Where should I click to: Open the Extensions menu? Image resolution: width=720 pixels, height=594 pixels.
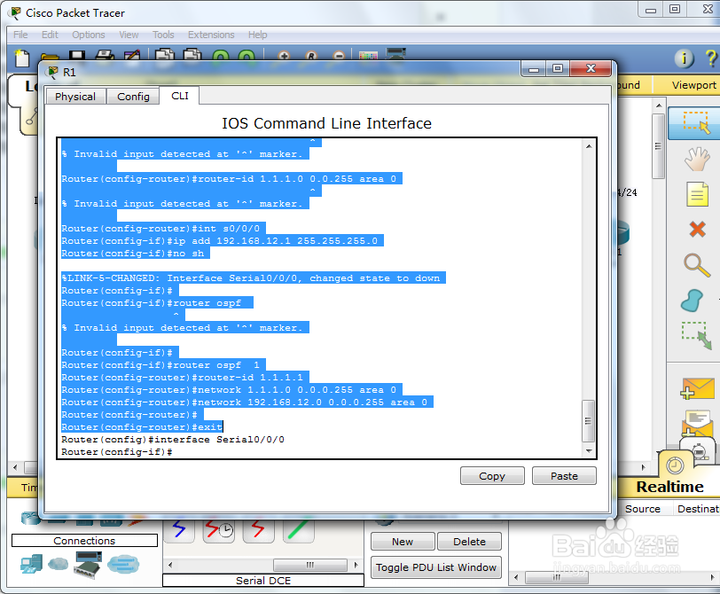[211, 35]
